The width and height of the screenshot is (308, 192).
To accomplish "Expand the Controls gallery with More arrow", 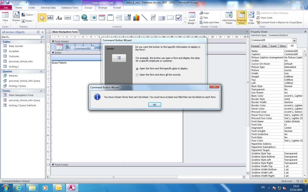I will coord(185,22).
